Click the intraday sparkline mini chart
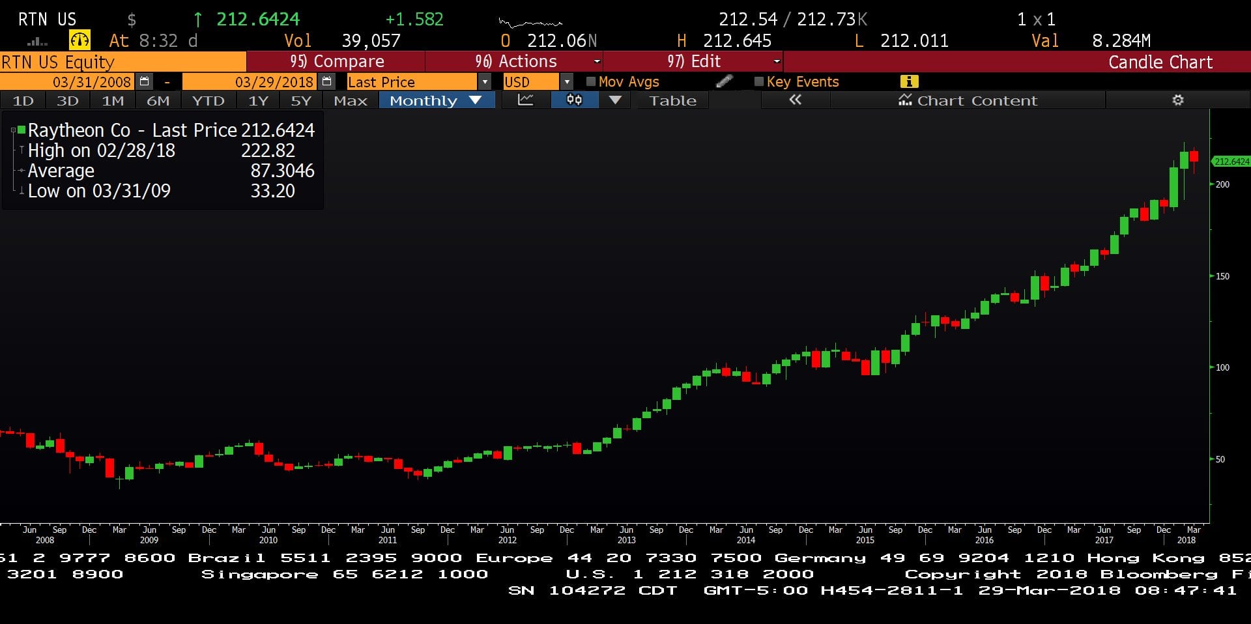1251x624 pixels. (530, 23)
